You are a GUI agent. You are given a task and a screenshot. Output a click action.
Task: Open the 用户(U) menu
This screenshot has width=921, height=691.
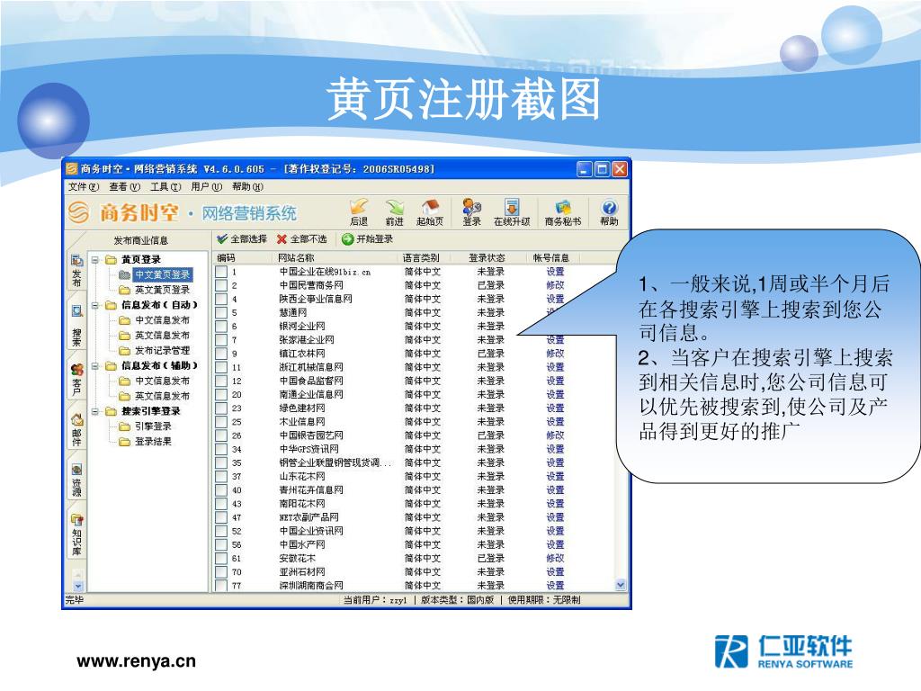coord(206,187)
